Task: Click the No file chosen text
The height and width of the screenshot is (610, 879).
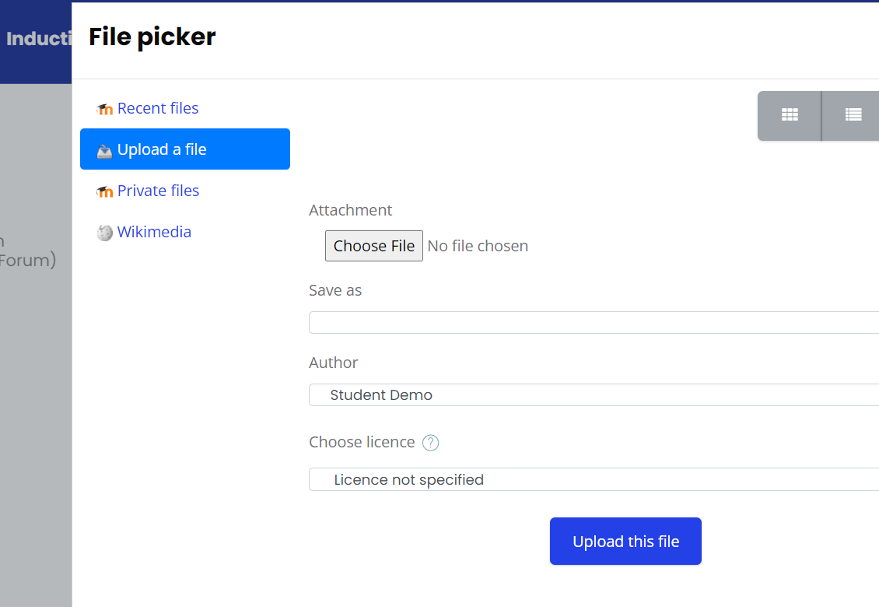Action: click(x=478, y=246)
